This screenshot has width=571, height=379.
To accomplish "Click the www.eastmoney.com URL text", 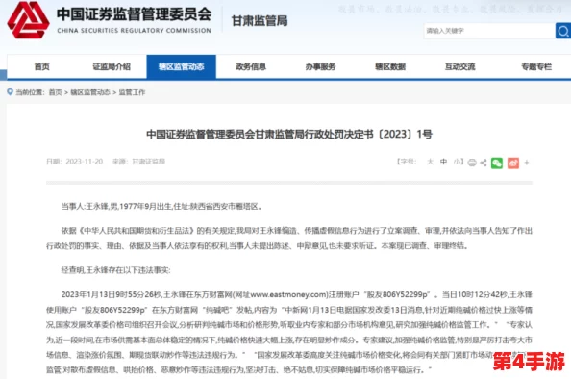I will 289,294.
